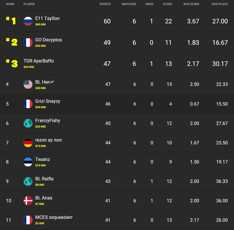Sort by the POINTS column header
Viewport: 234px width, 230px height.
click(x=105, y=4)
